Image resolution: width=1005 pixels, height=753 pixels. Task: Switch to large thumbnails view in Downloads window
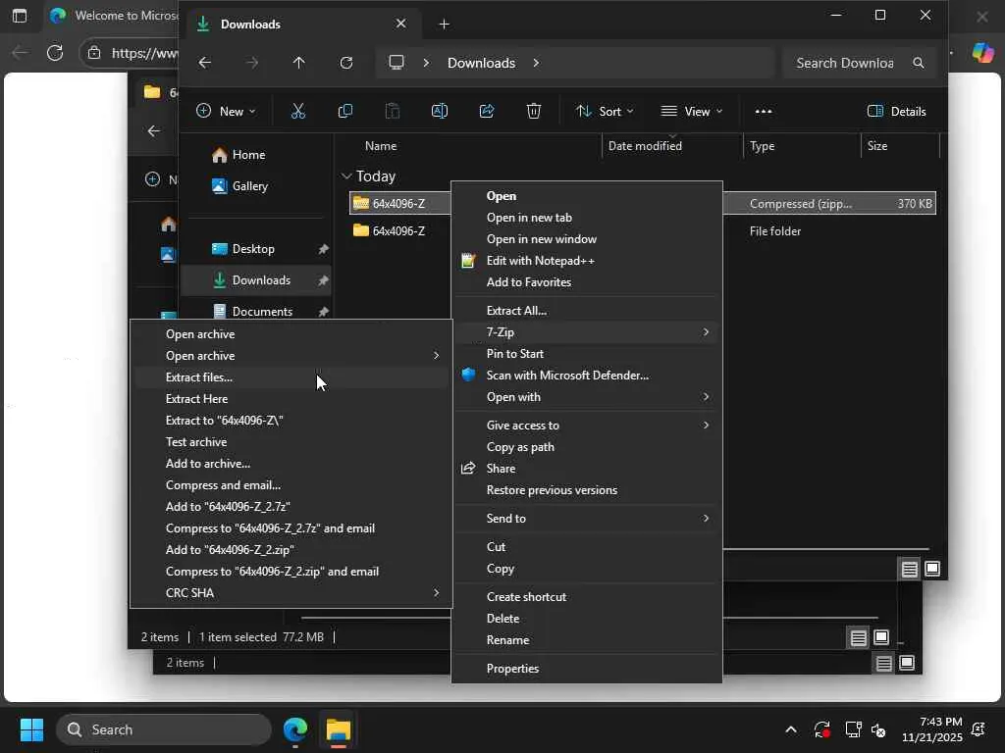932,569
